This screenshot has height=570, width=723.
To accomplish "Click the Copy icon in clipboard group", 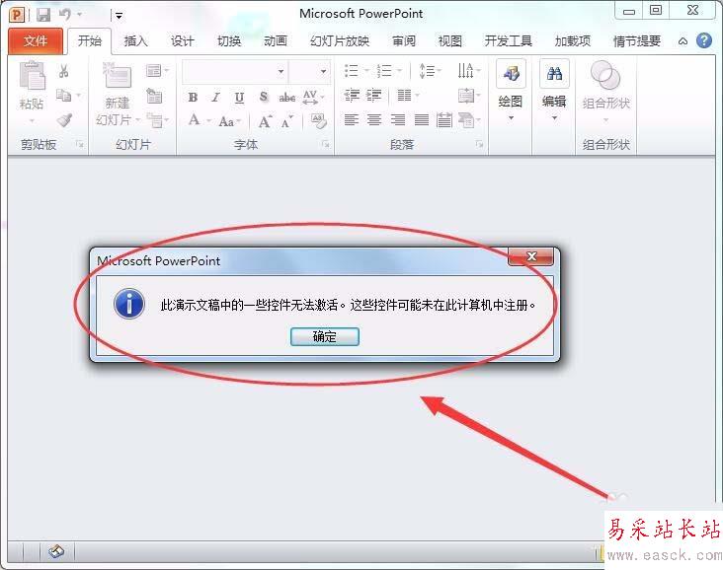I will tap(63, 96).
